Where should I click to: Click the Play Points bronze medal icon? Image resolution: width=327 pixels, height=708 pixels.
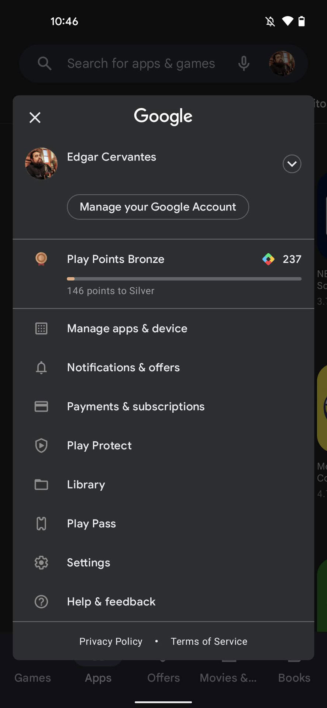[x=41, y=259]
